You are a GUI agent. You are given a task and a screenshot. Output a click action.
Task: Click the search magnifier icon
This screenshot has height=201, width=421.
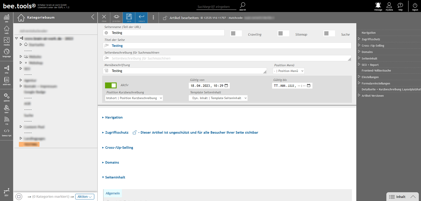point(243,6)
